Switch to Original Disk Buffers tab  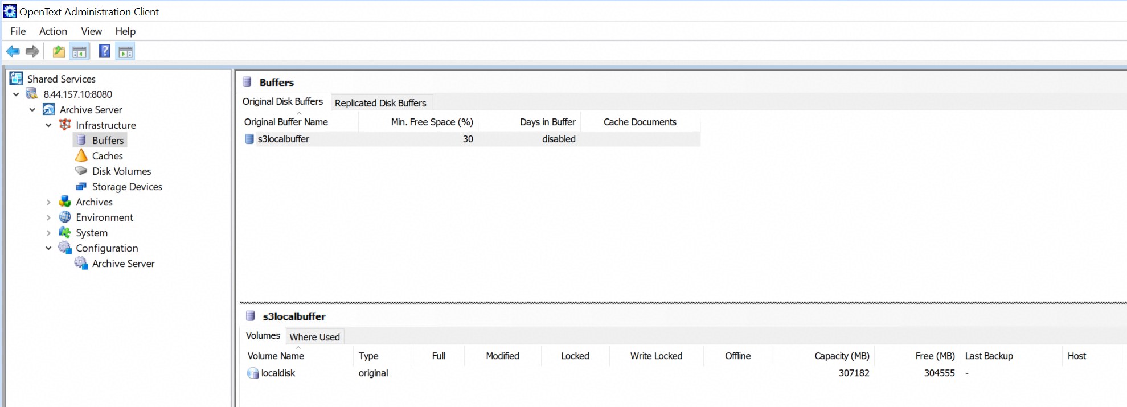[283, 101]
